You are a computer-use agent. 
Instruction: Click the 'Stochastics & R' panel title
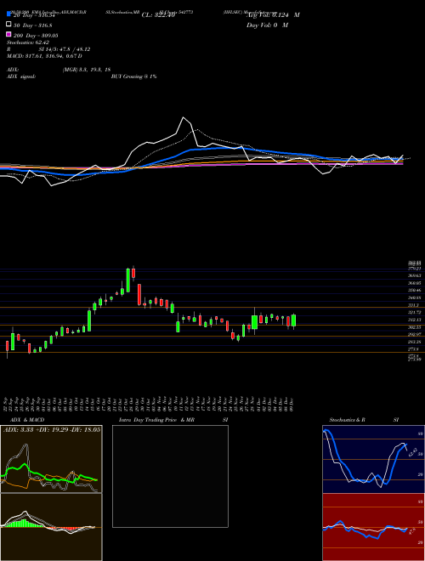tap(348, 420)
